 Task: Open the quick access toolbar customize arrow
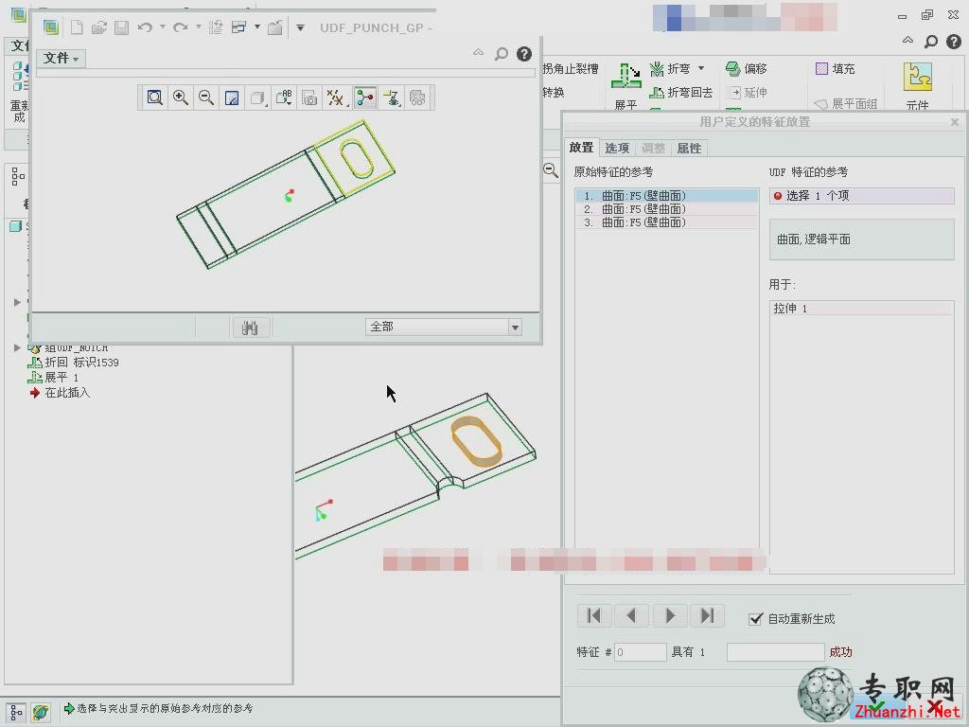point(300,27)
